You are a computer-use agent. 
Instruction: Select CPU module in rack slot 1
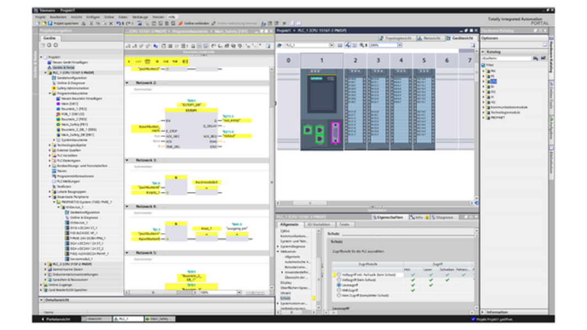pos(321,108)
